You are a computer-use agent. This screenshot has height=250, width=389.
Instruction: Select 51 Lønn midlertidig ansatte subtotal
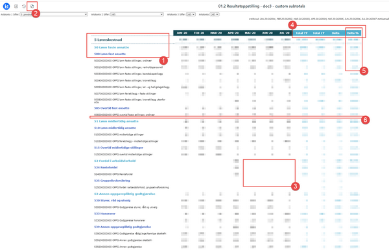point(116,121)
